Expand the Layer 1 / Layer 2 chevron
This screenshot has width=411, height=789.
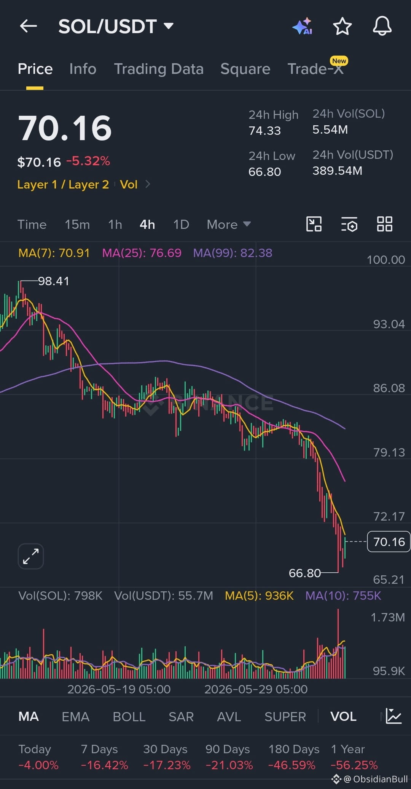148,184
